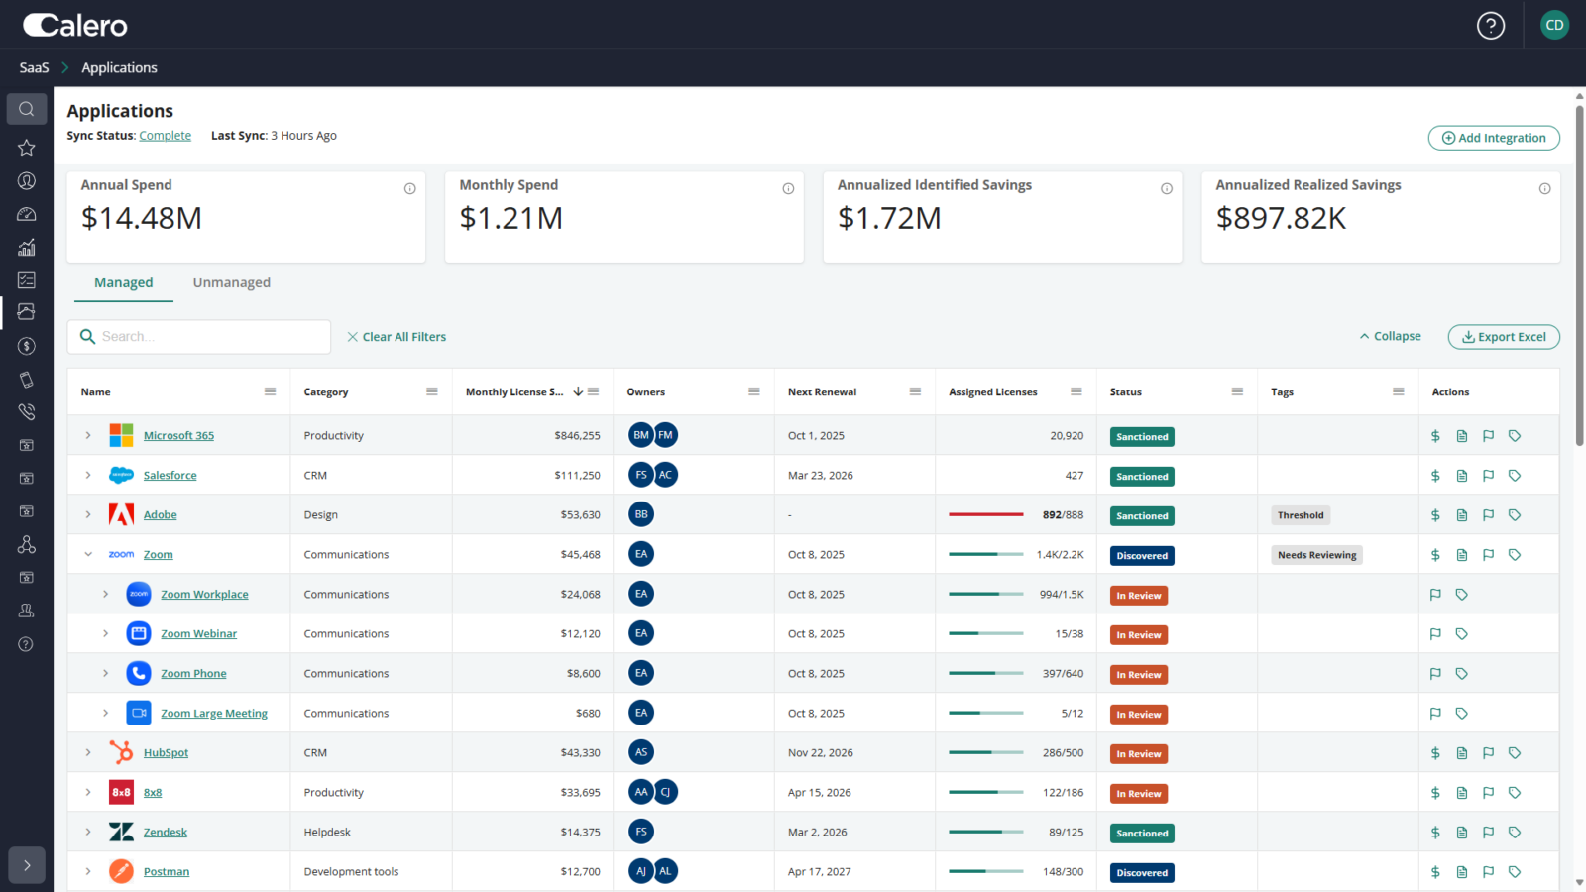Collapse the Zoom application row
1586x892 pixels.
(87, 554)
